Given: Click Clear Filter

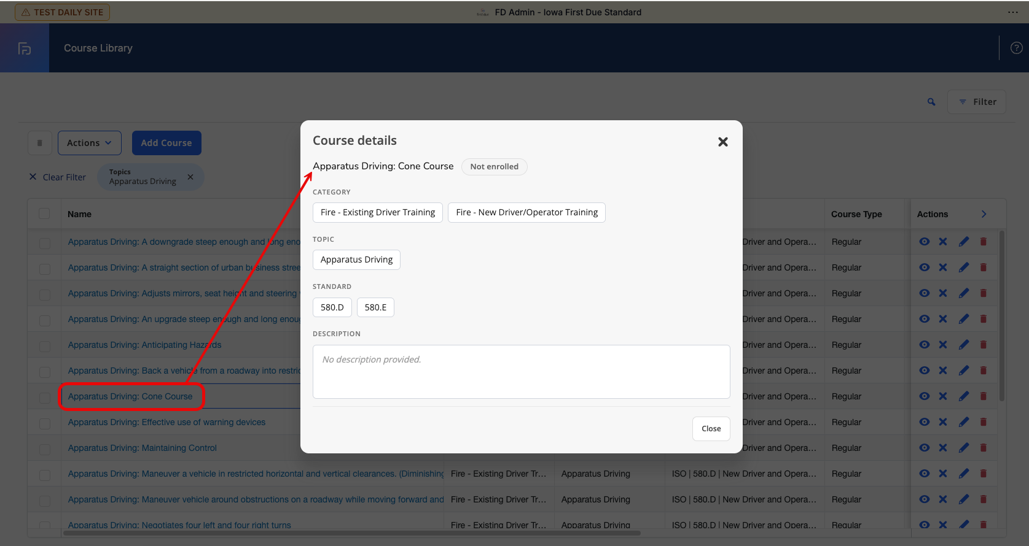Looking at the screenshot, I should [x=58, y=177].
